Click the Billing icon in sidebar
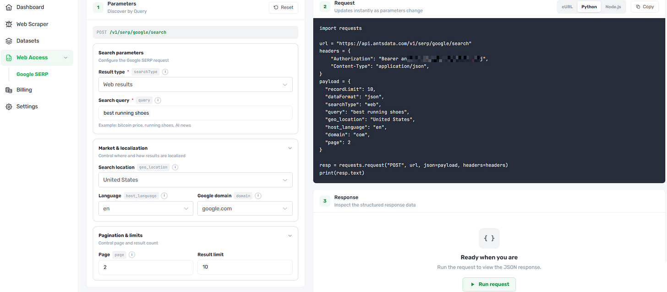This screenshot has height=292, width=667. click(x=9, y=90)
